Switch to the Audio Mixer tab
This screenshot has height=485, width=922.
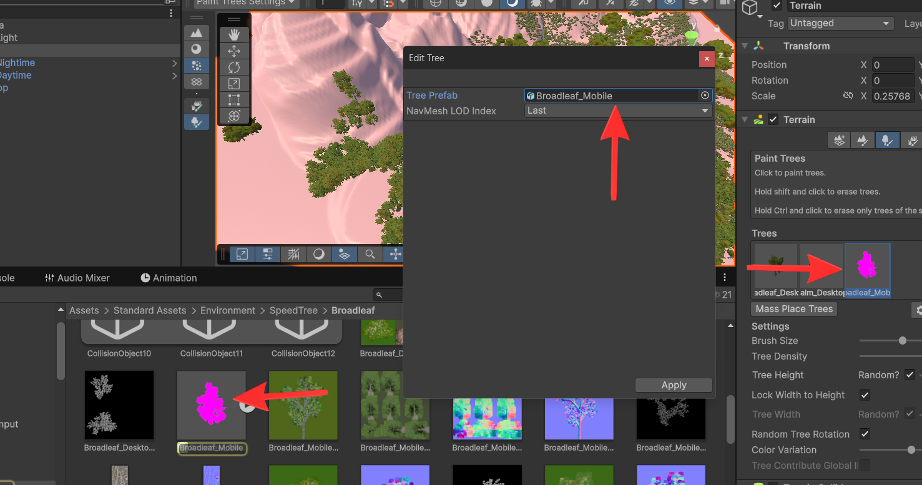(x=77, y=278)
